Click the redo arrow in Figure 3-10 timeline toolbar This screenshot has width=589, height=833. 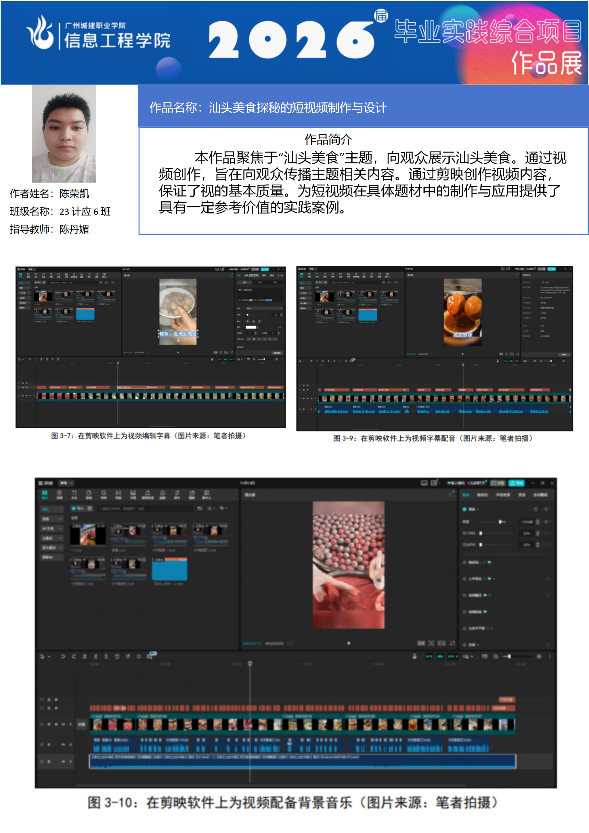pos(74,656)
